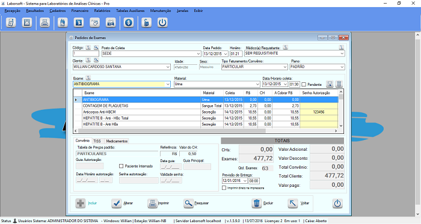This screenshot has width=421, height=224.
Task: Open the Data/Horario coleta date picker
Action: coord(285,84)
